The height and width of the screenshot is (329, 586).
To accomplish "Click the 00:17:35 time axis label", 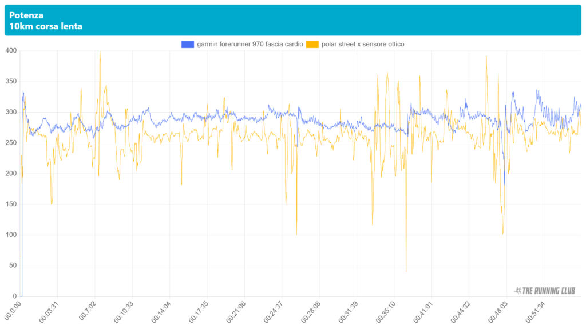I will (199, 312).
